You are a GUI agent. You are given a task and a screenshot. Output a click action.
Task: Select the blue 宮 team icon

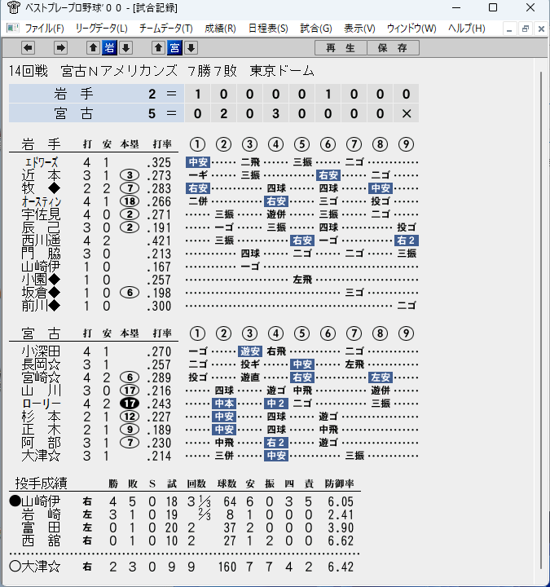click(174, 48)
